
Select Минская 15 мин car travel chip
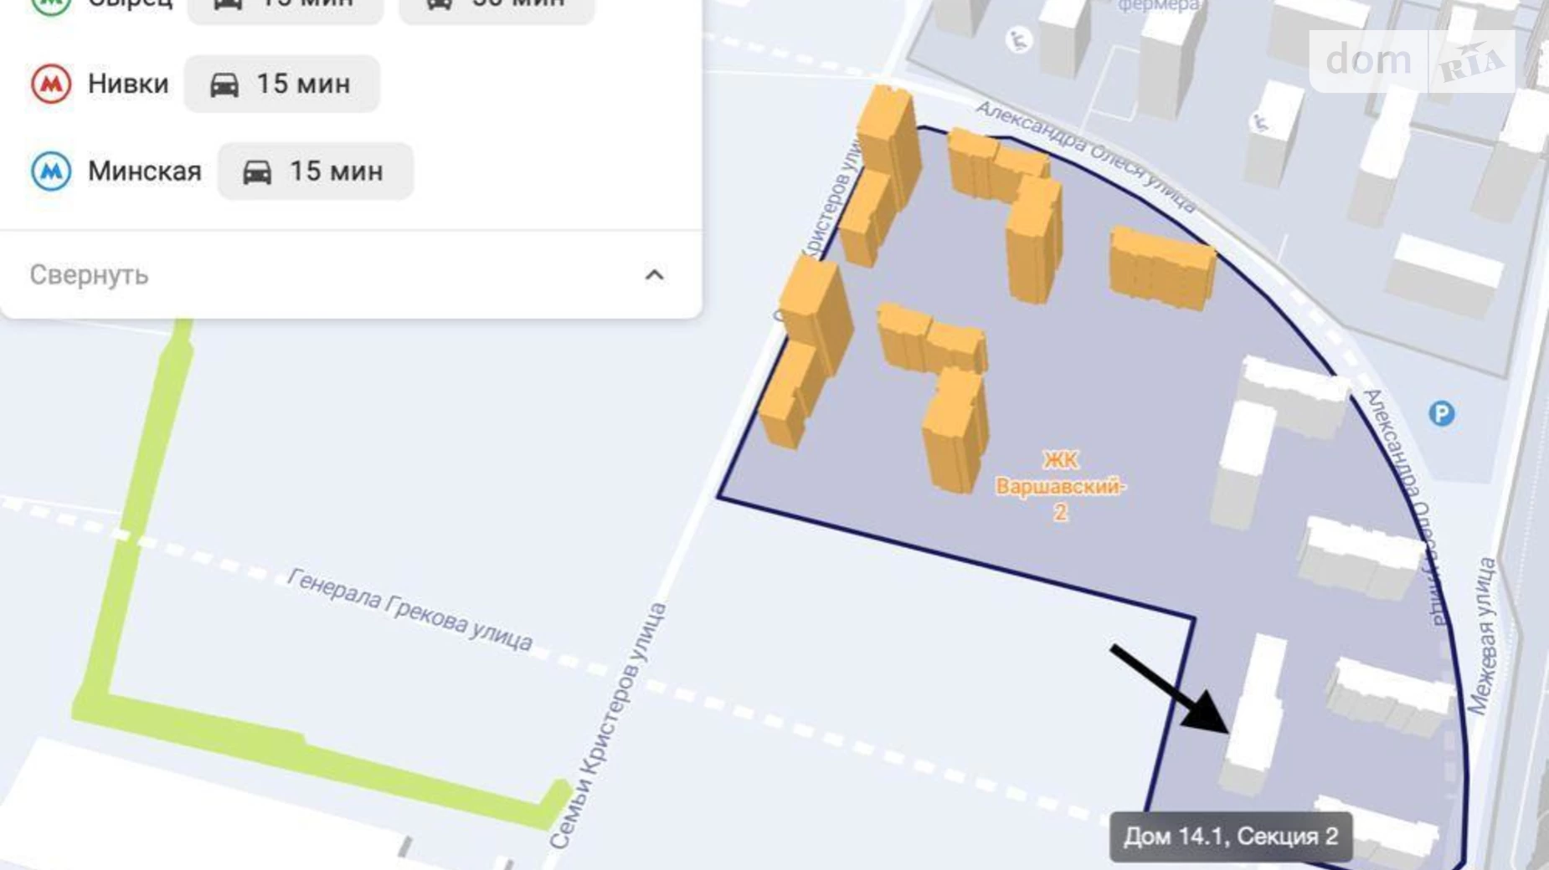[x=316, y=171]
